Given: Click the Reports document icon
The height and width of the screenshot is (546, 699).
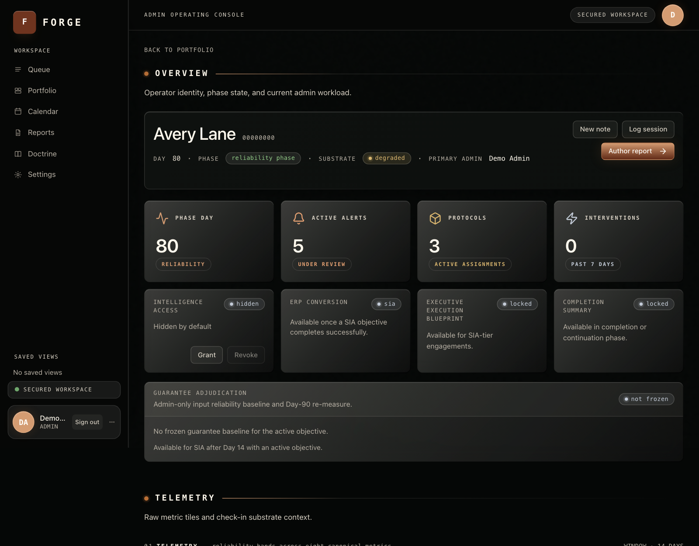Looking at the screenshot, I should (x=18, y=132).
